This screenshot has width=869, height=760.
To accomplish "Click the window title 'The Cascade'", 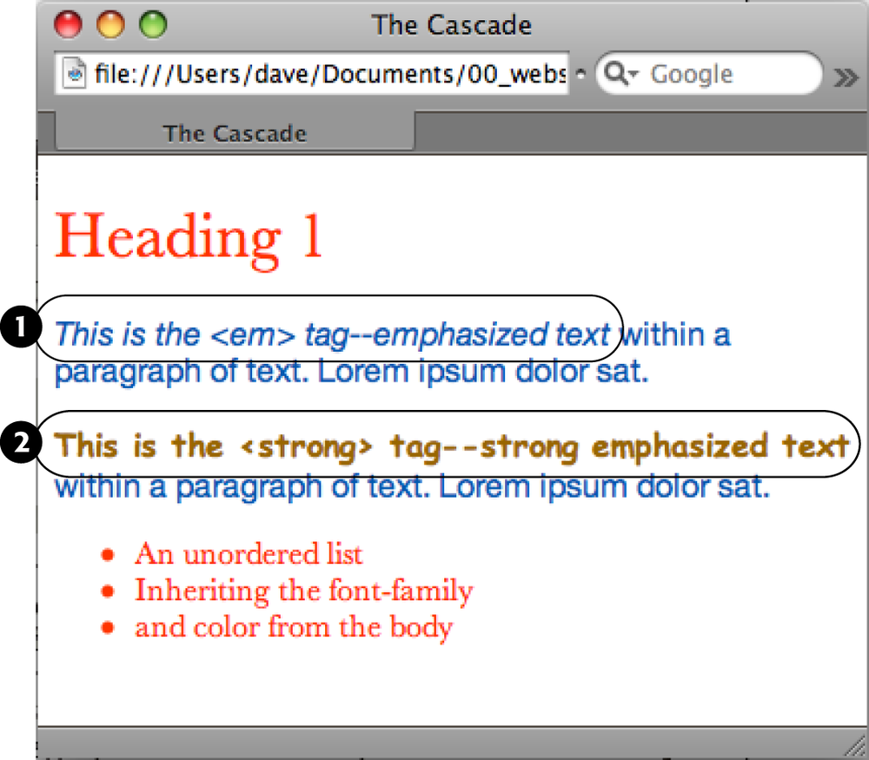I will pyautogui.click(x=451, y=25).
